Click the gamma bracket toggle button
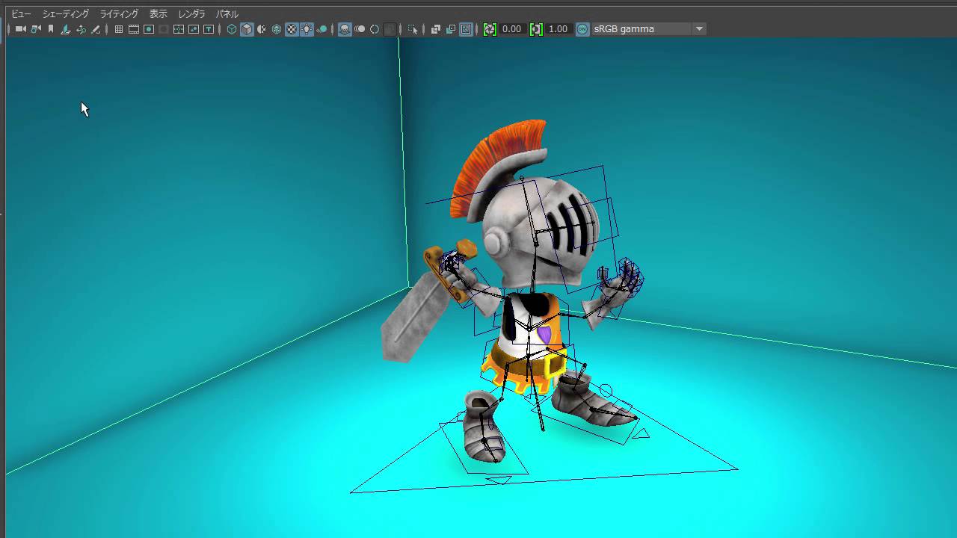 (x=537, y=29)
